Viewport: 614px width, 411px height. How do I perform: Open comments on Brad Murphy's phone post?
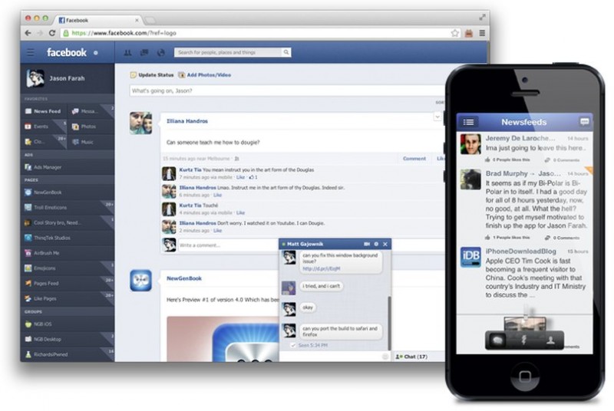pos(563,238)
